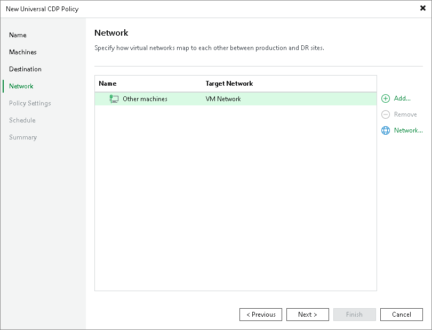The image size is (432, 330).
Task: Go to the Schedule wizard step
Action: click(x=22, y=120)
